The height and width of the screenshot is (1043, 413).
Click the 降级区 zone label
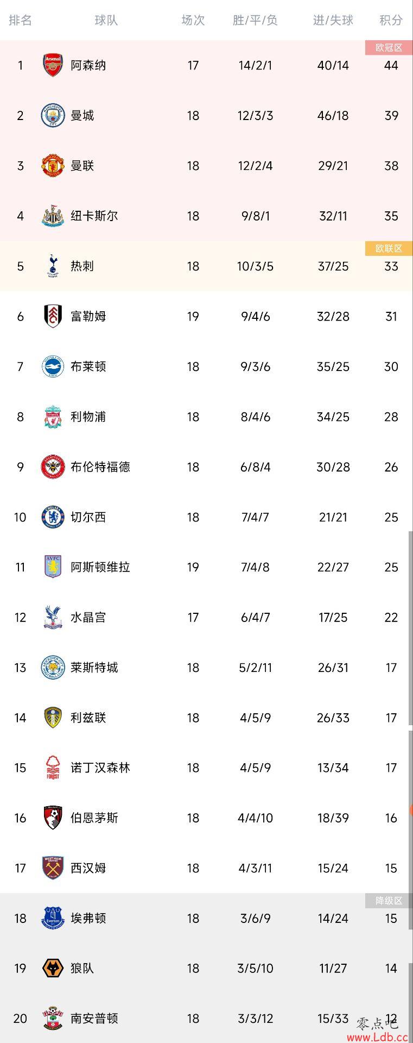(389, 901)
